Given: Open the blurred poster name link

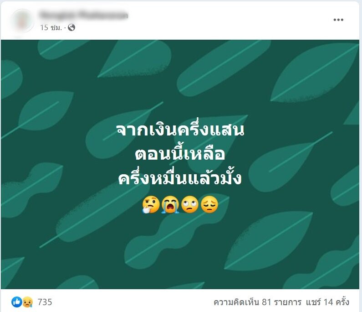Looking at the screenshot, I should (84, 15).
